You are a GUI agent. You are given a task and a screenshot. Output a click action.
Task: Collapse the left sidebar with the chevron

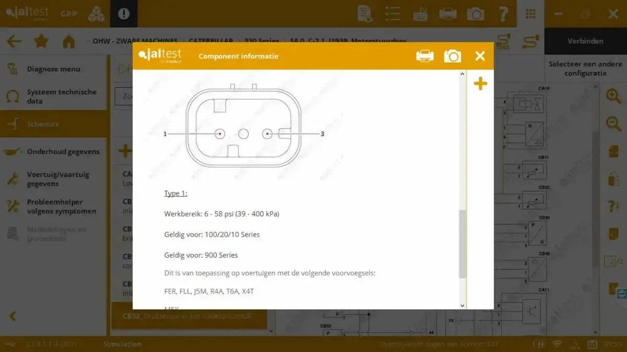click(11, 317)
